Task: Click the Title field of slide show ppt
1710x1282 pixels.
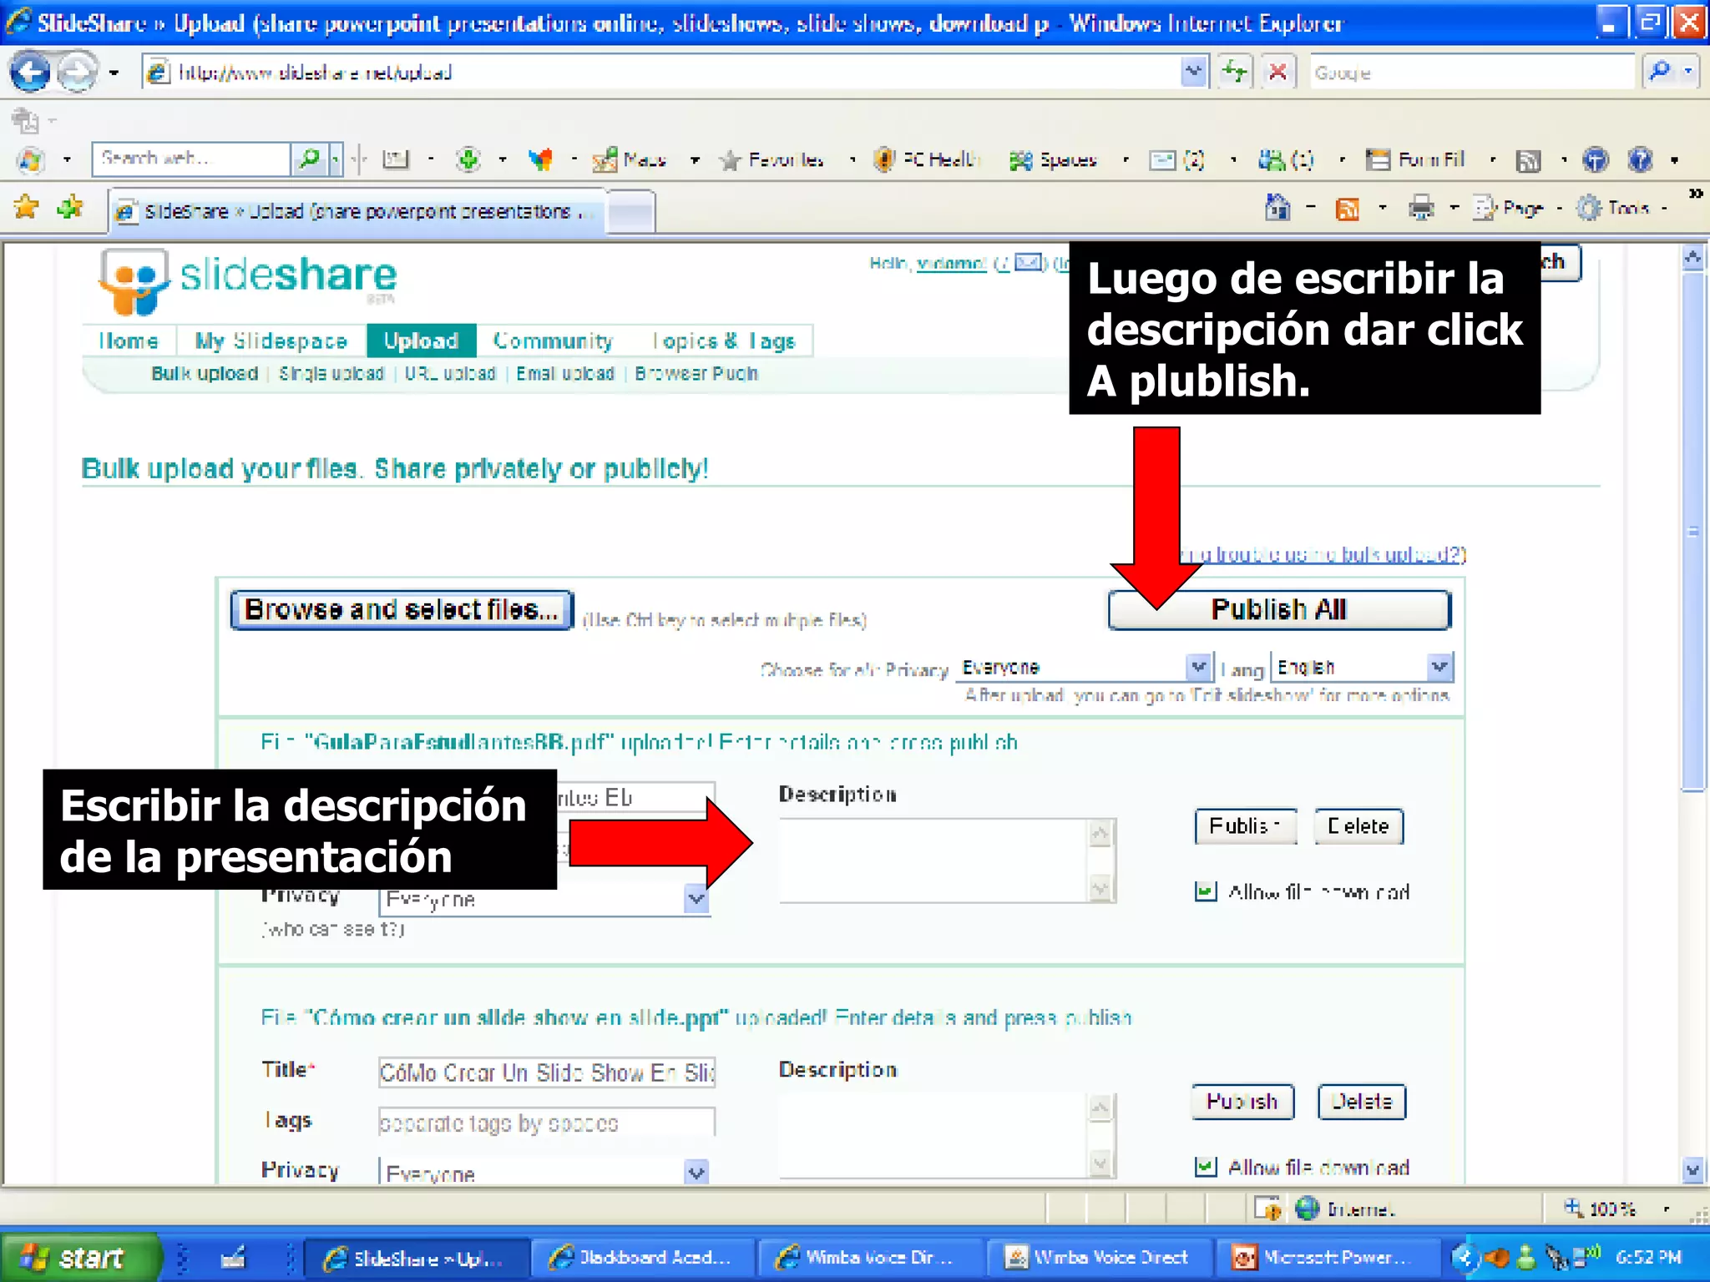Action: point(547,1072)
